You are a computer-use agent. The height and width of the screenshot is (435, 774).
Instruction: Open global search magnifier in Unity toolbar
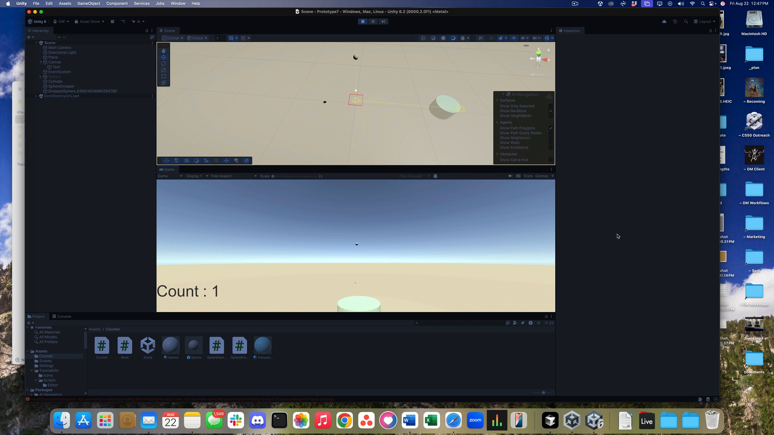point(686,21)
